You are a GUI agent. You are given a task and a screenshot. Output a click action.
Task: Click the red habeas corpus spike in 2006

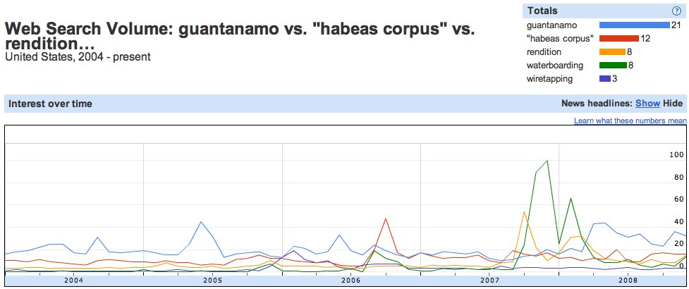385,219
